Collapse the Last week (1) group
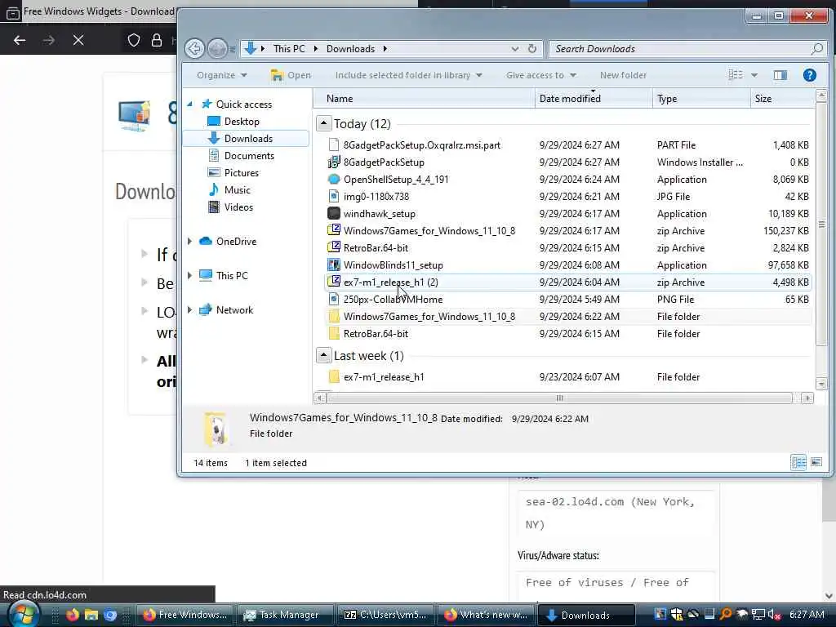The image size is (836, 627). (x=323, y=356)
